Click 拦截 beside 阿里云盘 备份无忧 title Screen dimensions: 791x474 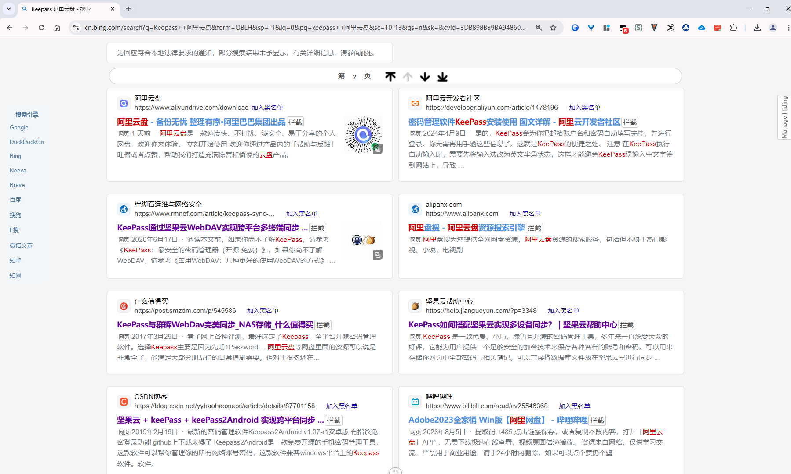[x=295, y=122]
